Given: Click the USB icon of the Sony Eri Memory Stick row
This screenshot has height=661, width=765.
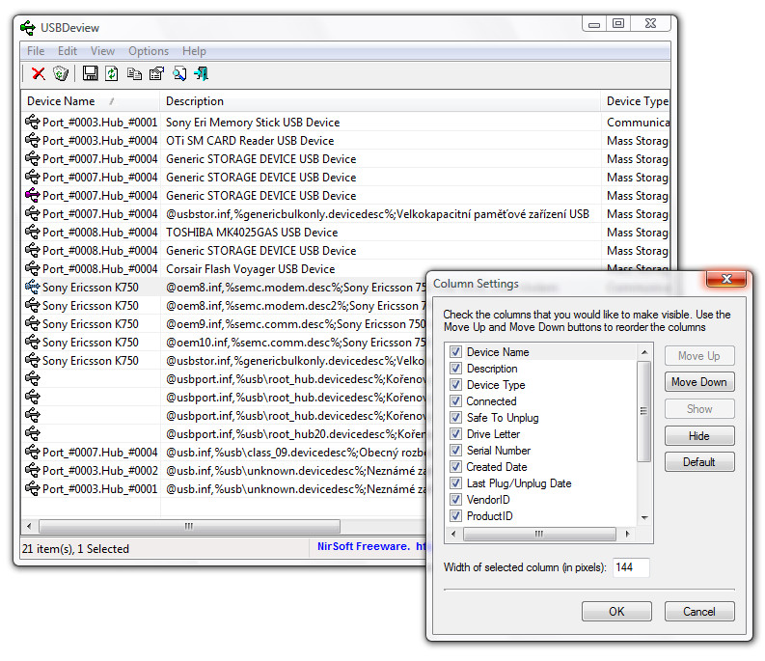Looking at the screenshot, I should (x=32, y=122).
